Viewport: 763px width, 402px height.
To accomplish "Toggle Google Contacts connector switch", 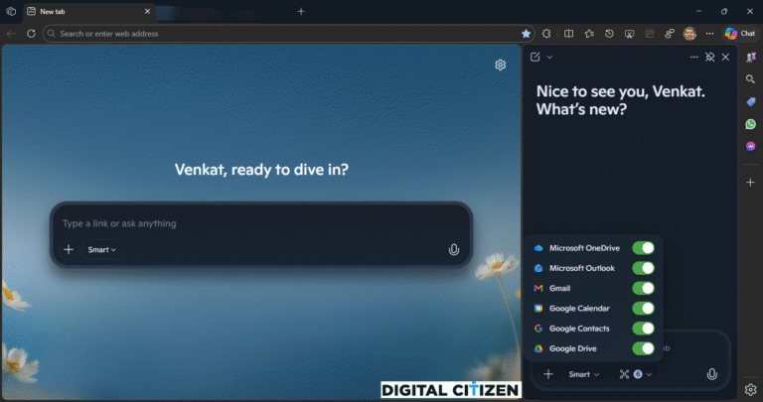I will click(x=644, y=329).
